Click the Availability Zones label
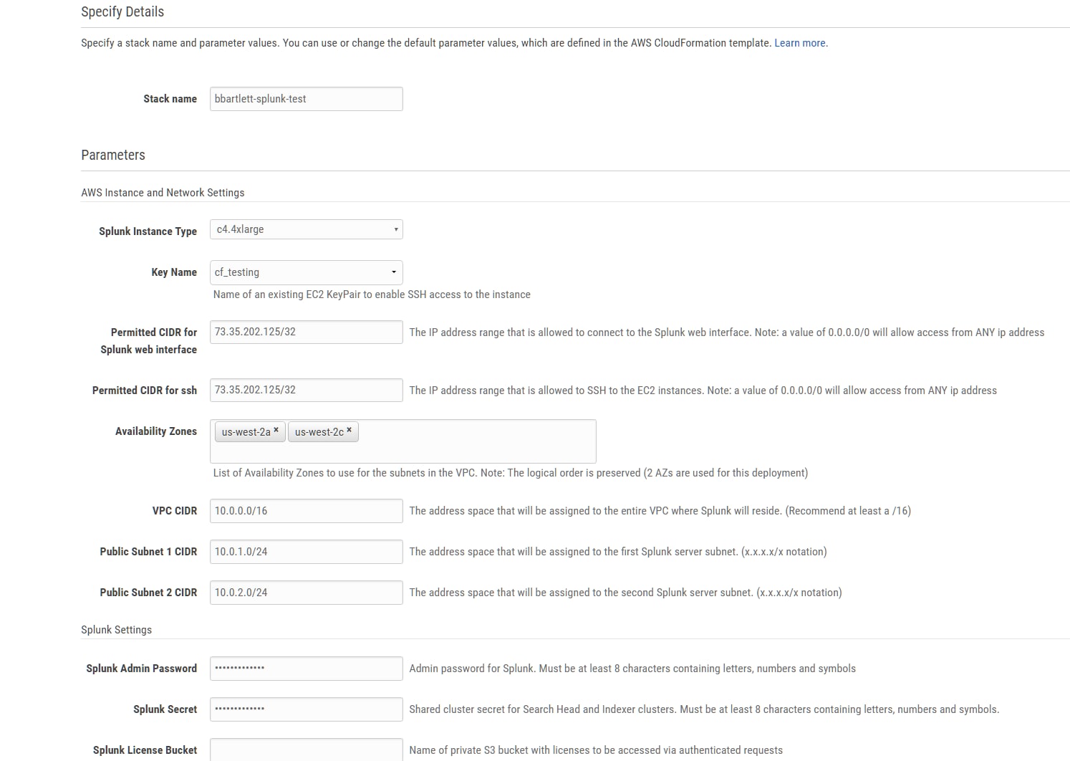The width and height of the screenshot is (1070, 761). click(156, 431)
